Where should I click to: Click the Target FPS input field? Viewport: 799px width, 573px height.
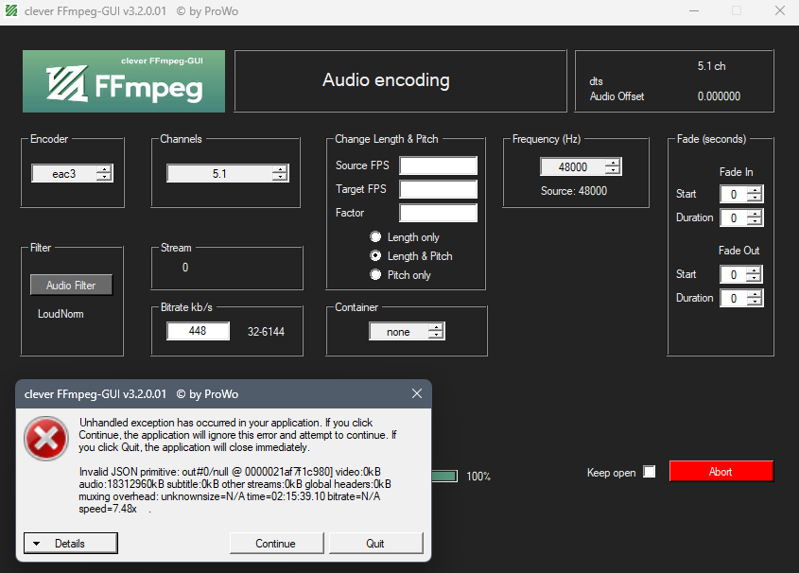[438, 189]
